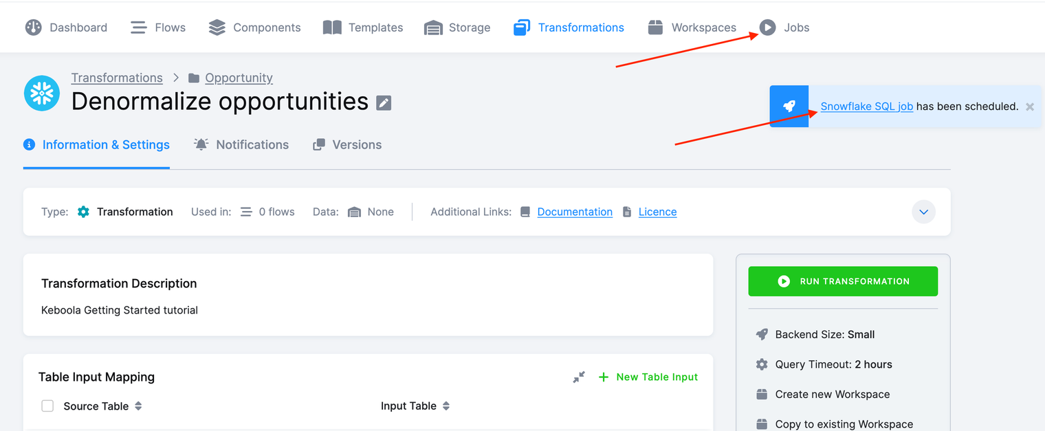
Task: Click the Components stacked layers icon
Action: (x=217, y=27)
